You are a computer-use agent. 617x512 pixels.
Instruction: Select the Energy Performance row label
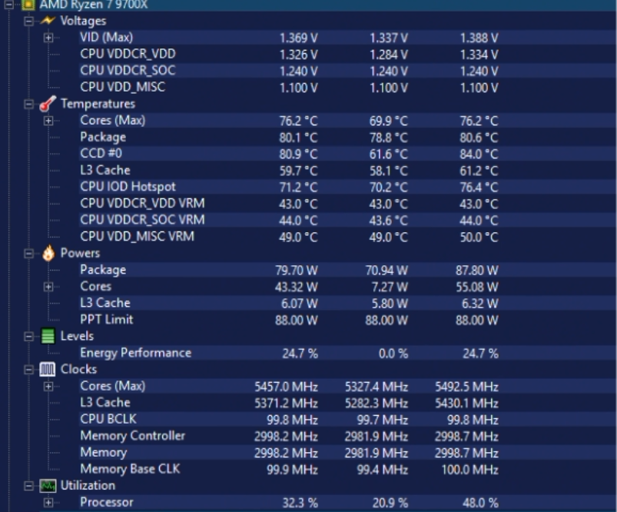click(136, 353)
